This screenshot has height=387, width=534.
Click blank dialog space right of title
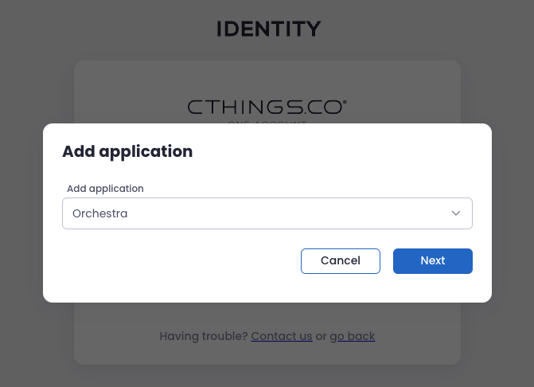(342, 151)
